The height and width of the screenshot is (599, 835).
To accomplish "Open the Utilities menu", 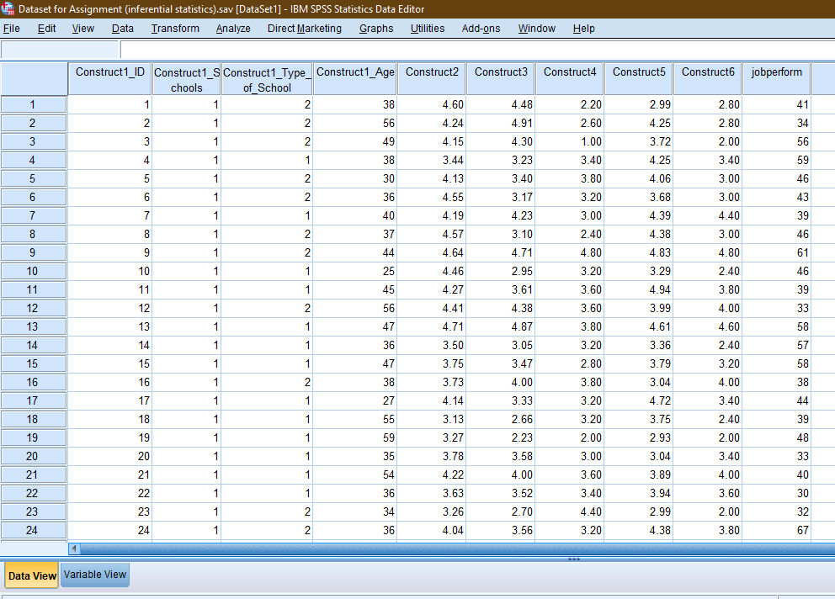I will click(x=427, y=28).
